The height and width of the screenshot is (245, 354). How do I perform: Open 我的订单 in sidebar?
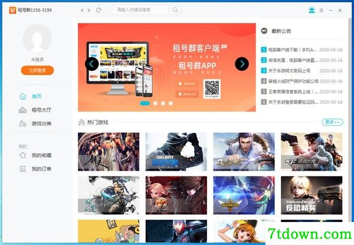pos(35,169)
